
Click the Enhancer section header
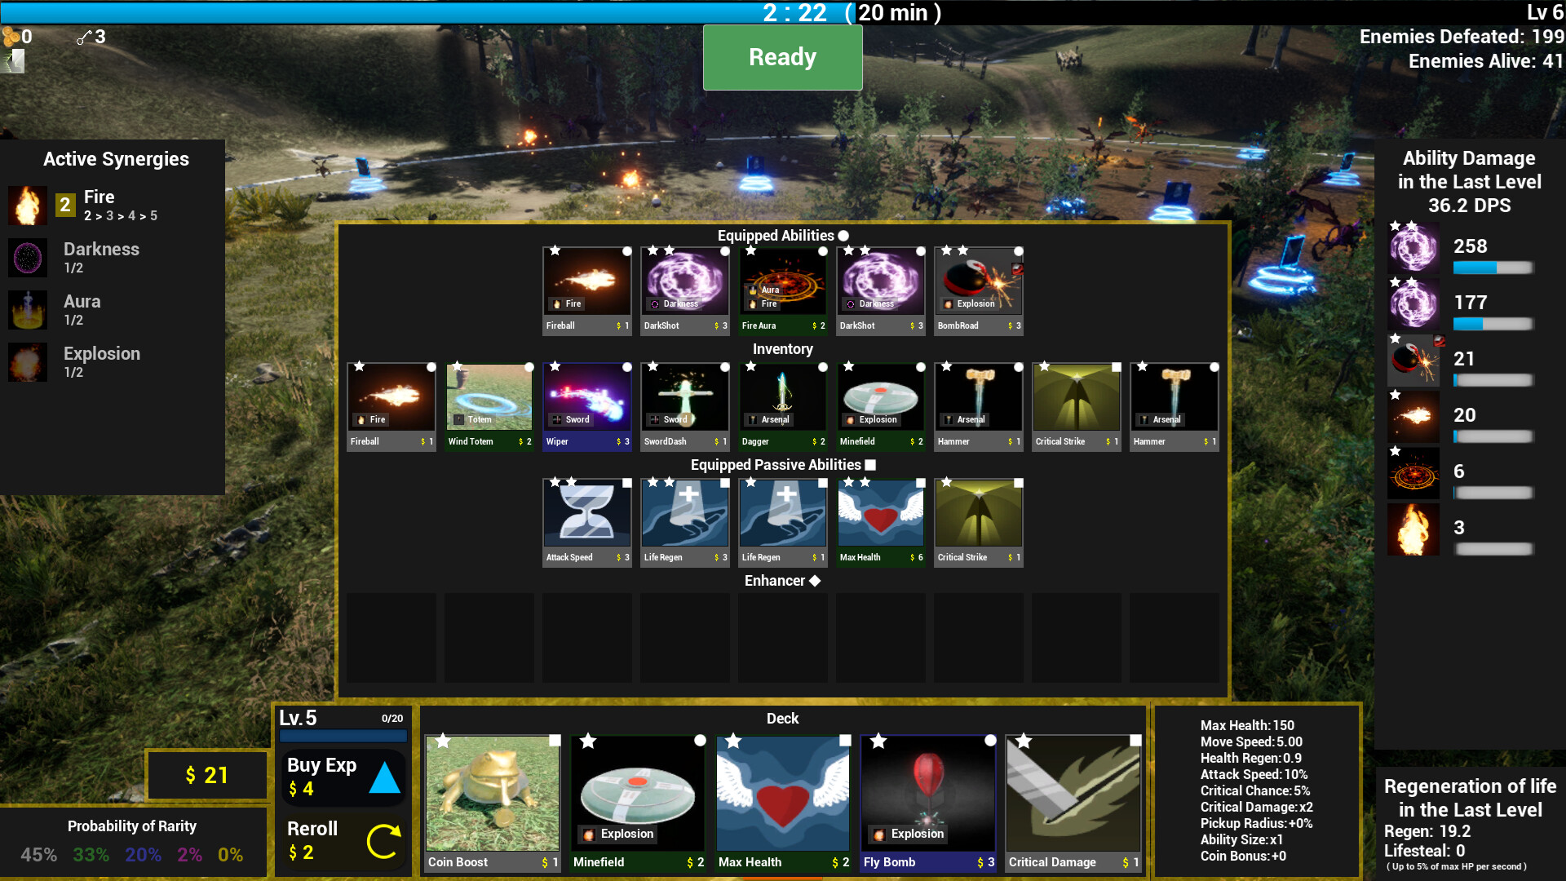pyautogui.click(x=782, y=580)
